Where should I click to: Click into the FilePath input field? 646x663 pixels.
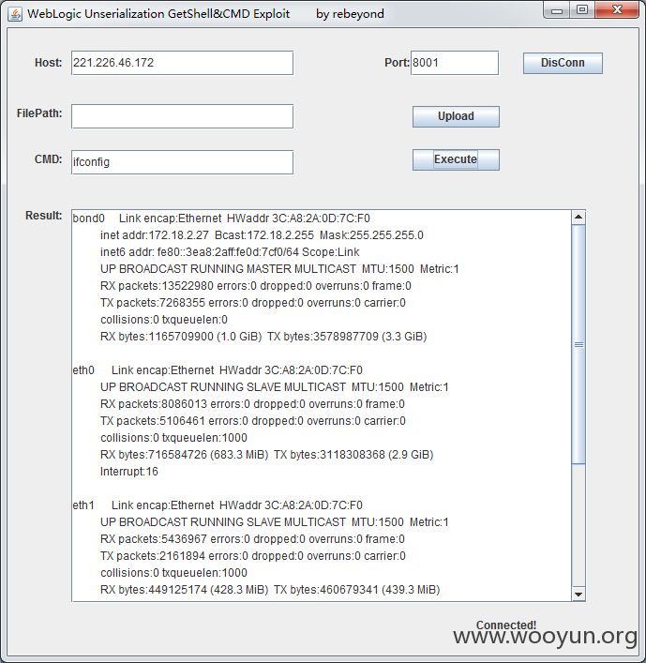click(x=182, y=116)
